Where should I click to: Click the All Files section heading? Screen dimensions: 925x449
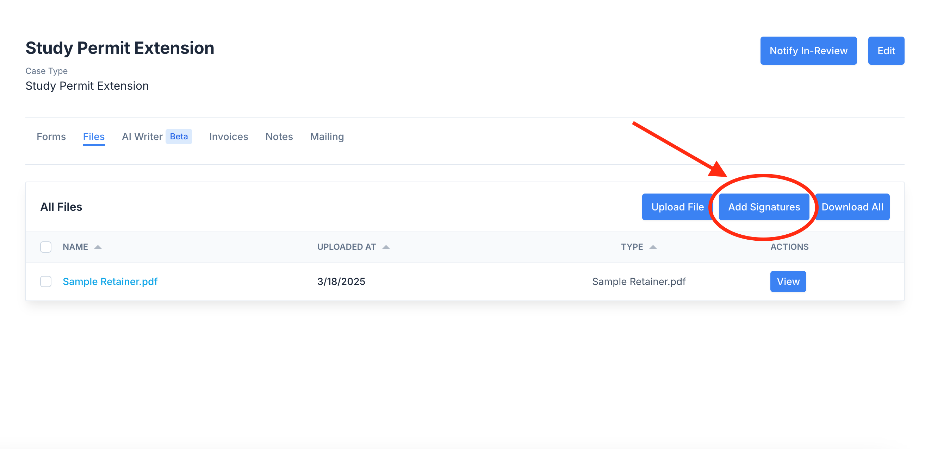(x=61, y=207)
